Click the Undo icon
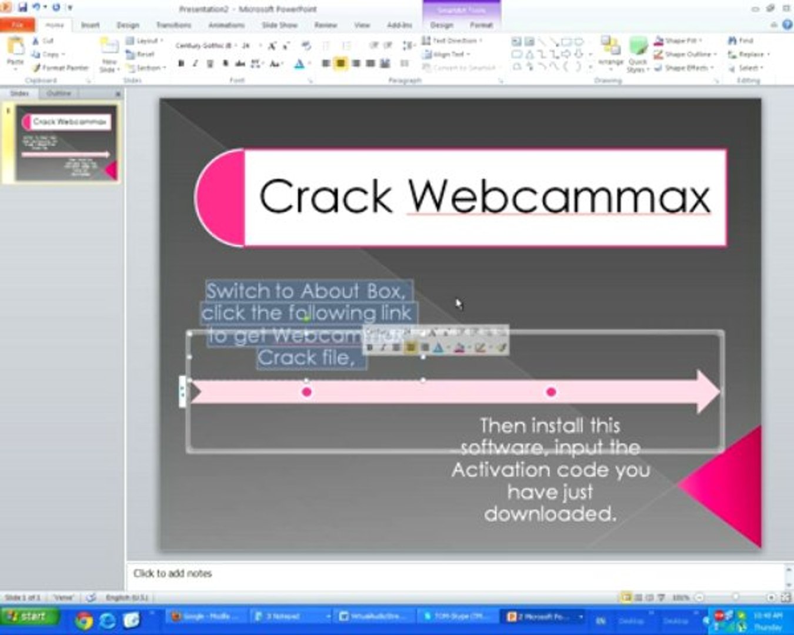Viewport: 794px width, 635px height. click(x=36, y=8)
